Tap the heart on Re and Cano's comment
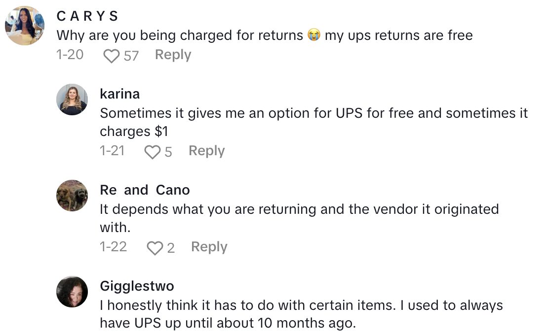The height and width of the screenshot is (335, 545). (155, 248)
